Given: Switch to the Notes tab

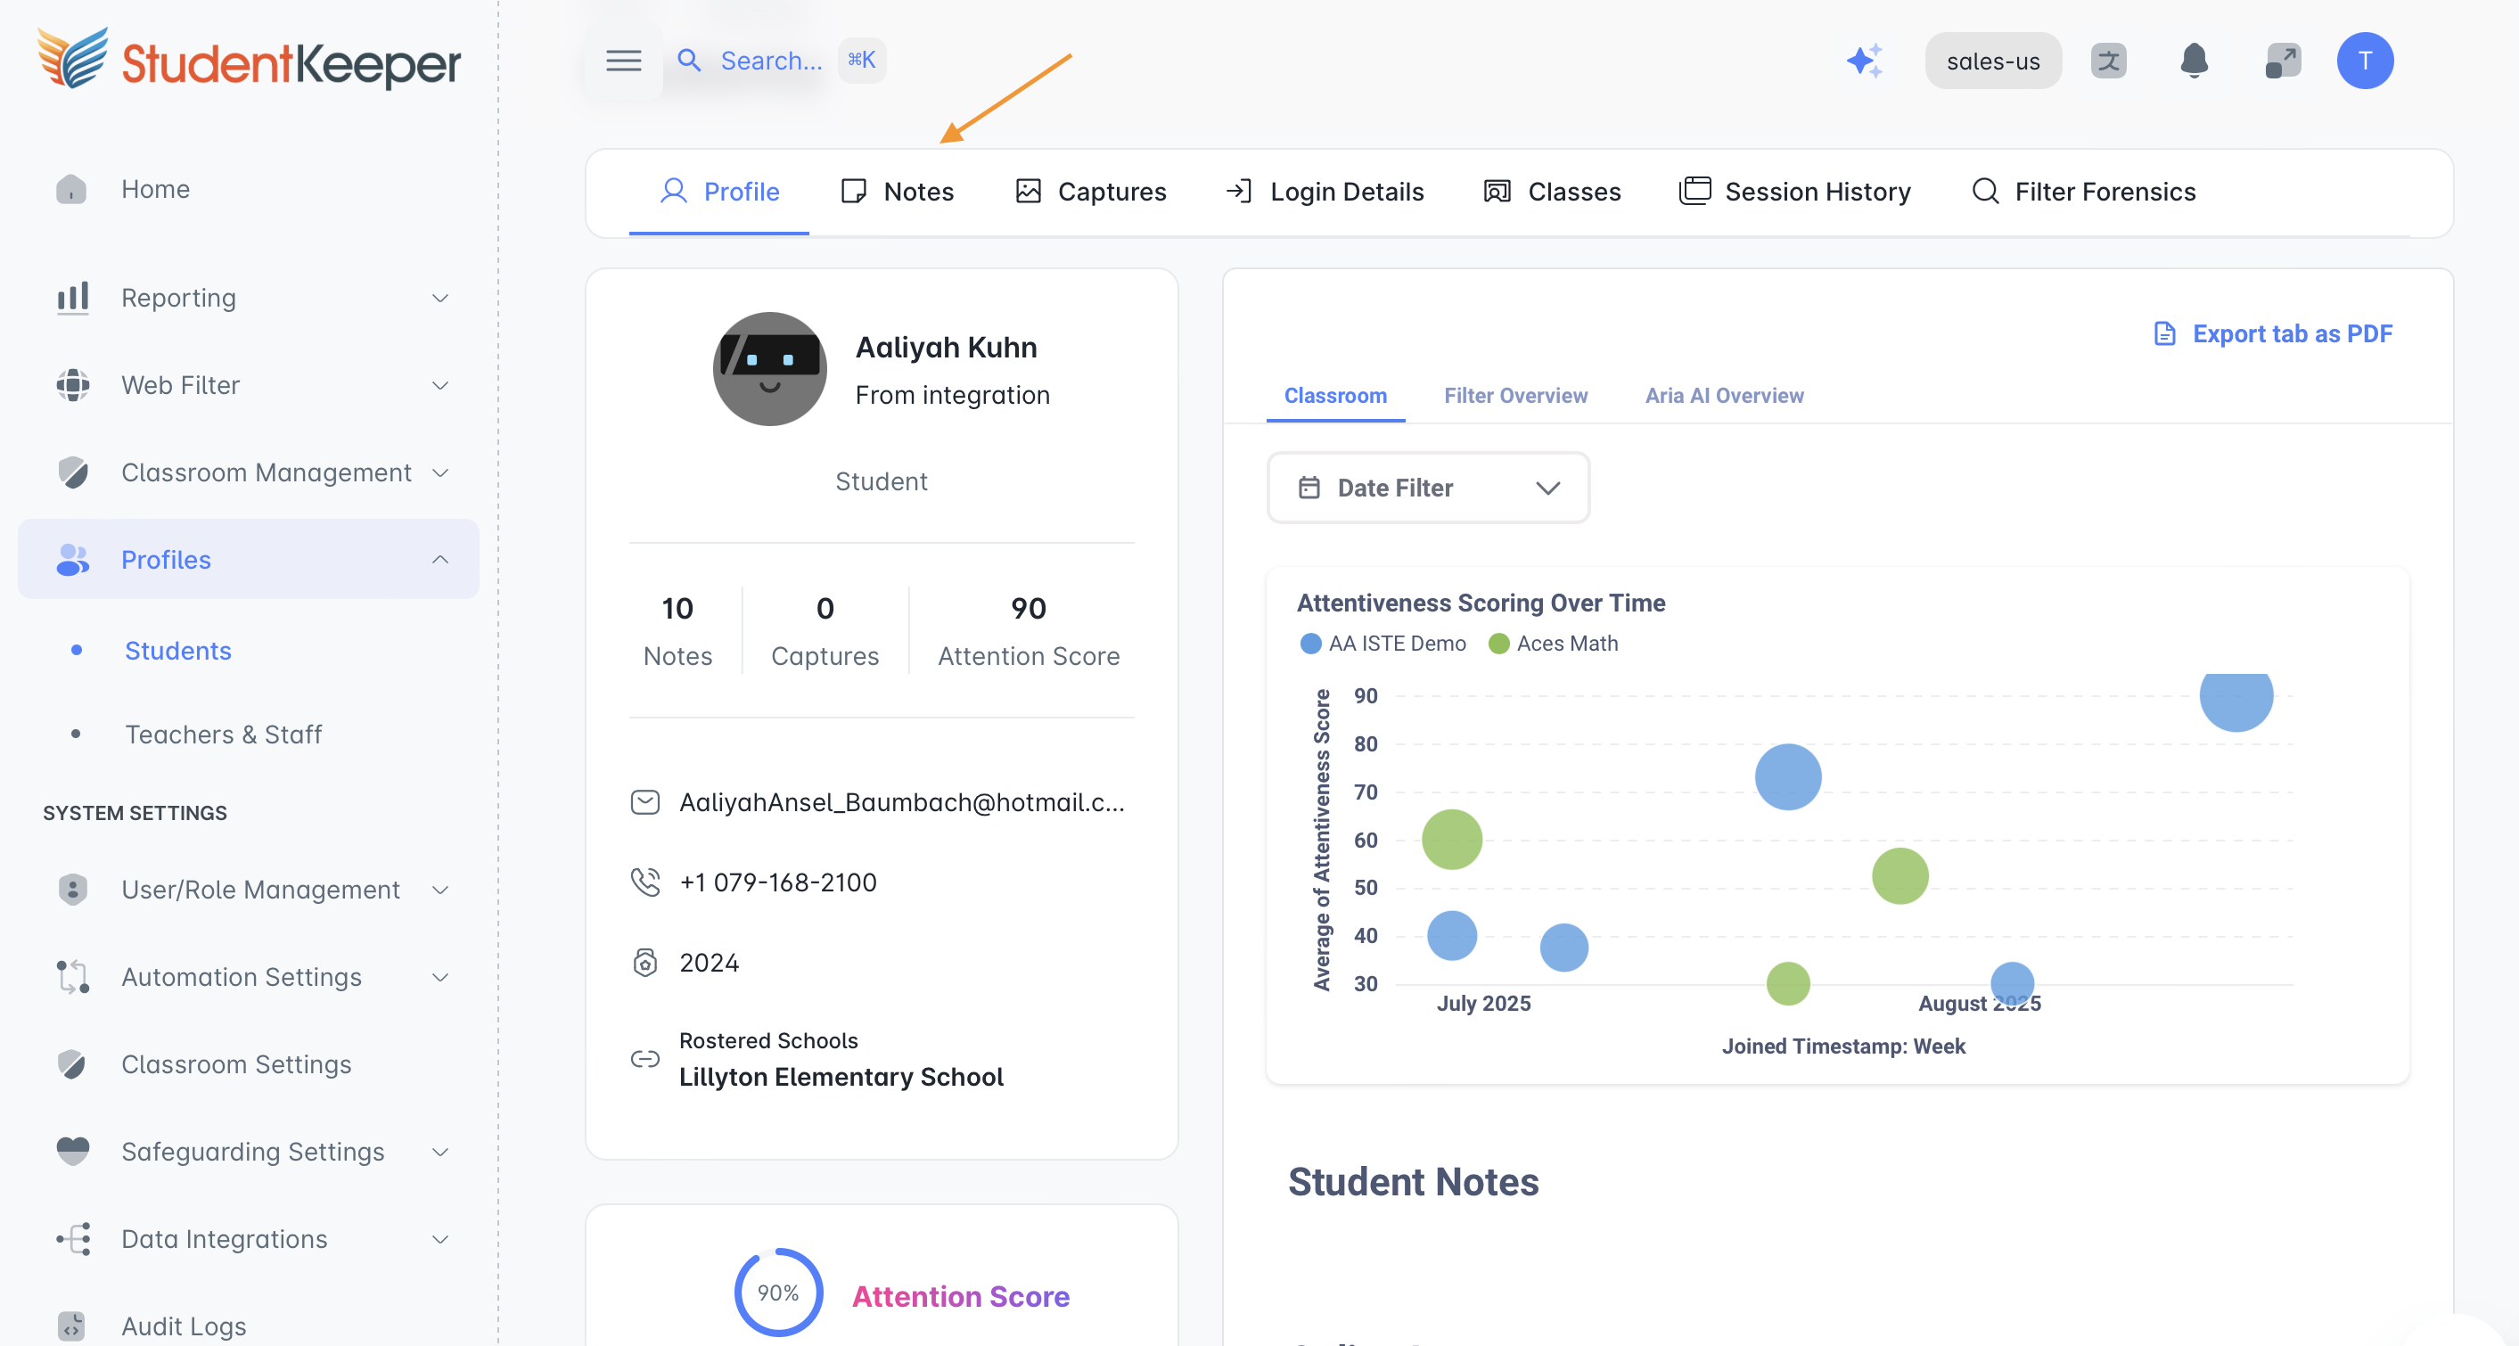Looking at the screenshot, I should pyautogui.click(x=897, y=191).
